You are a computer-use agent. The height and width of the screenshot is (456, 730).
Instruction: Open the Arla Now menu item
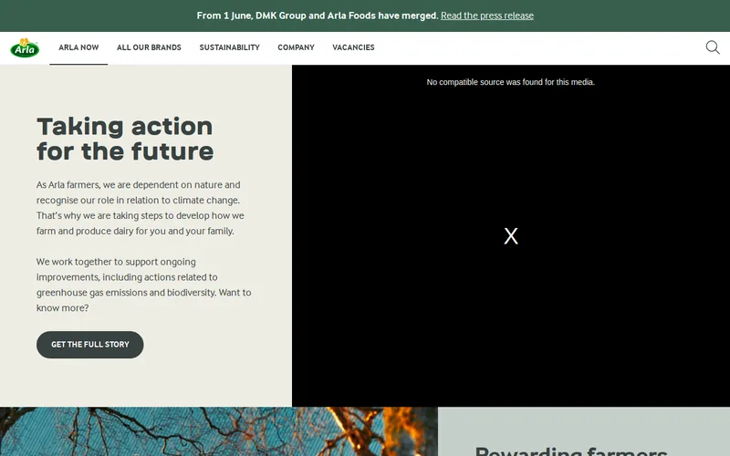pyautogui.click(x=78, y=47)
